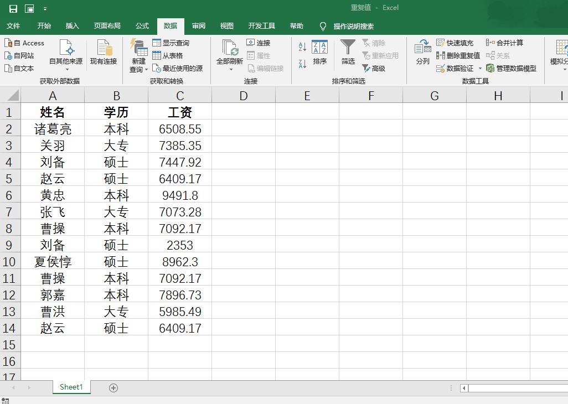The width and height of the screenshot is (568, 404).
Task: Open the 筛选 (Filter) tool
Action: 348,55
